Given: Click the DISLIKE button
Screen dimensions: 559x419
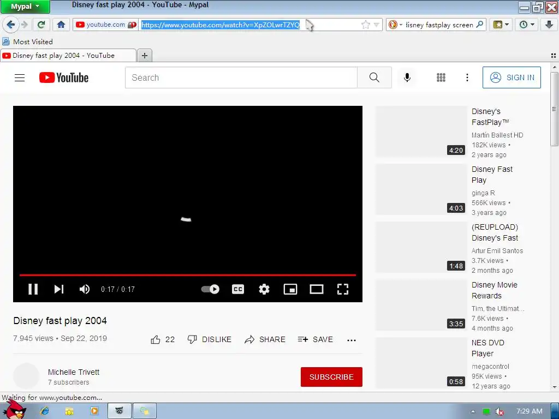Looking at the screenshot, I should (210, 339).
